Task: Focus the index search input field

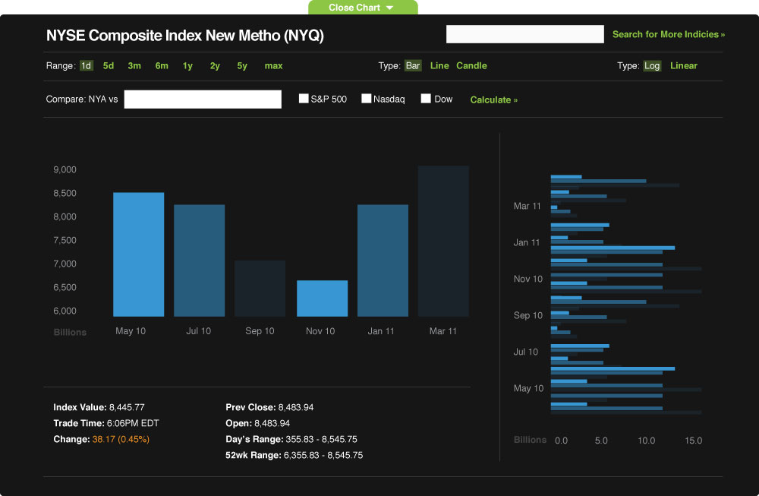Action: [524, 34]
